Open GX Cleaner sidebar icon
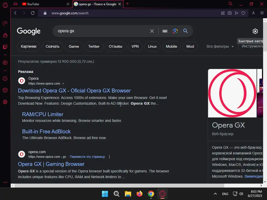267x200 pixels. coord(5,35)
